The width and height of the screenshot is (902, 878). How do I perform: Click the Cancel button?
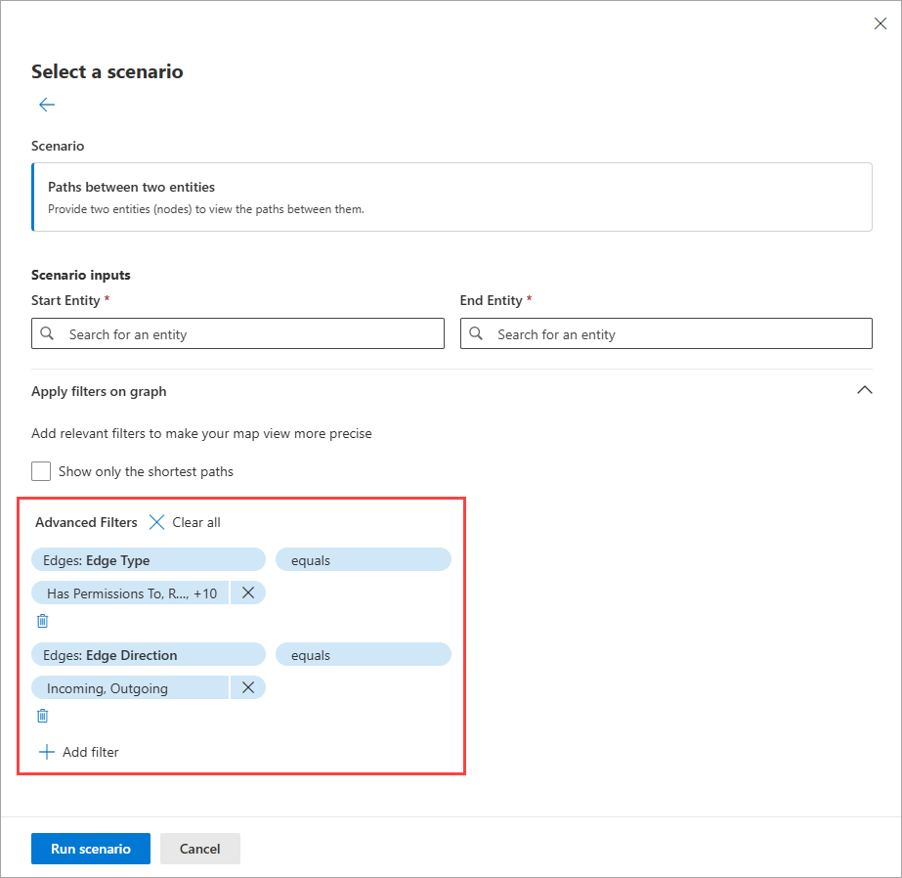(200, 849)
